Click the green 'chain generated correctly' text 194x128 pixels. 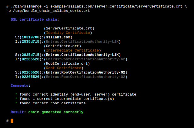(56, 112)
